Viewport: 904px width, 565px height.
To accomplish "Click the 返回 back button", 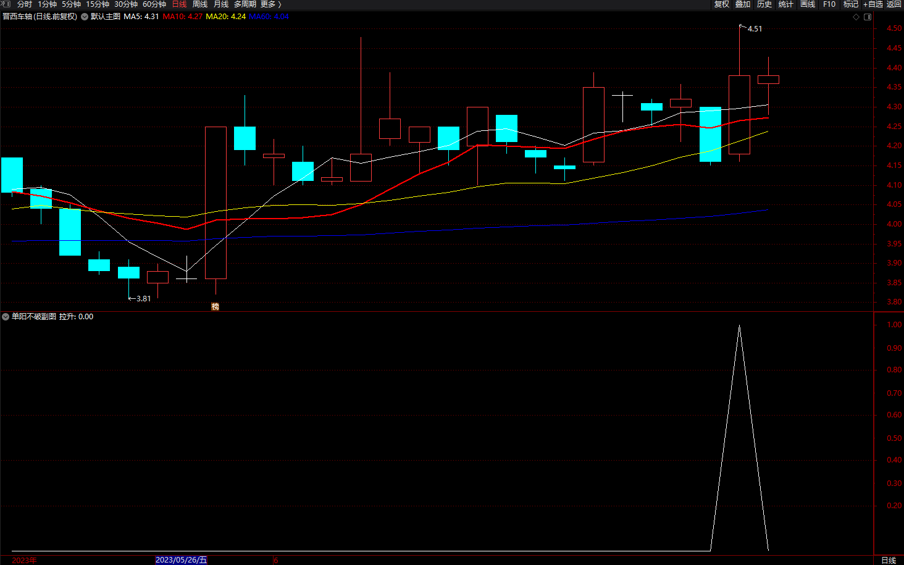I will (894, 4).
